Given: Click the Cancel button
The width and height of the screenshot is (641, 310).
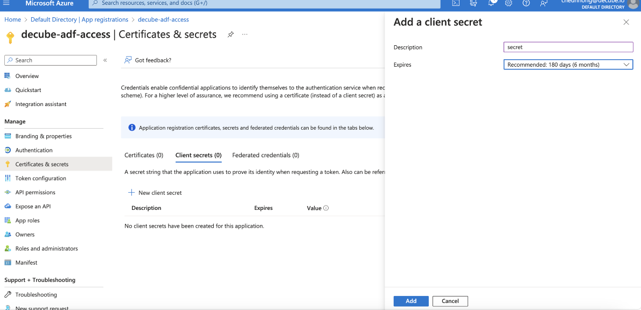Looking at the screenshot, I should (x=450, y=301).
